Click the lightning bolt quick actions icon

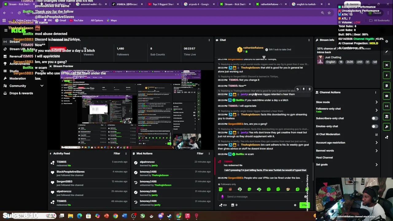point(387,75)
